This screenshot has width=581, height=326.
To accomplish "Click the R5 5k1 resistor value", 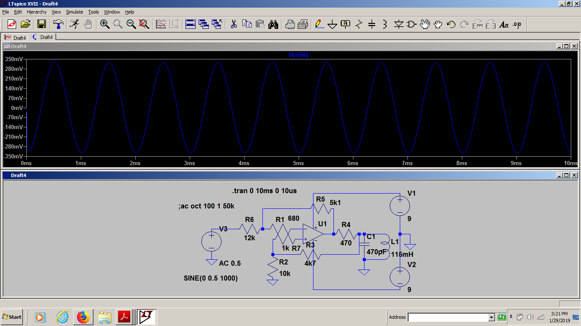I will pos(335,202).
